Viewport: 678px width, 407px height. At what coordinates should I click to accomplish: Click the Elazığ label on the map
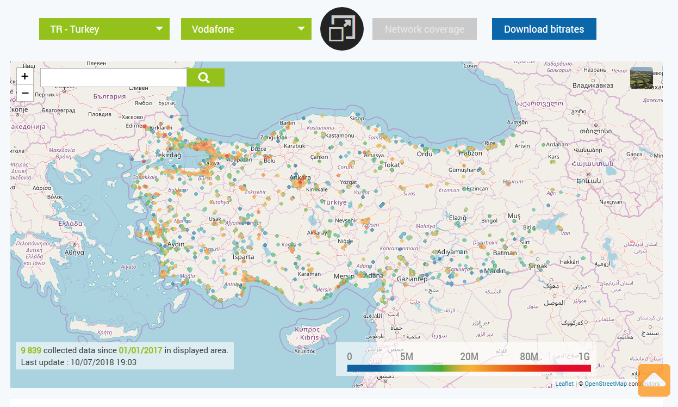(x=458, y=218)
